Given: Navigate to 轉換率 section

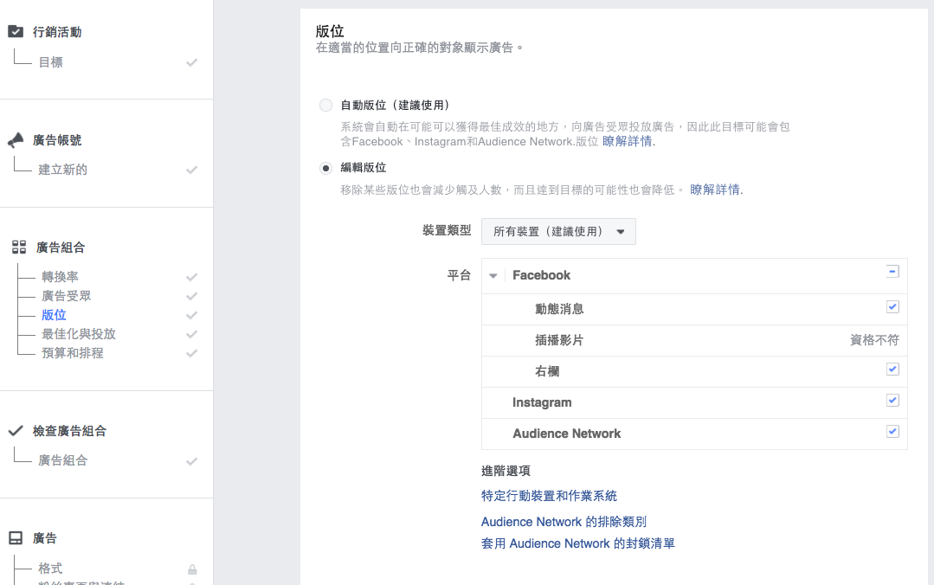Looking at the screenshot, I should coord(61,276).
